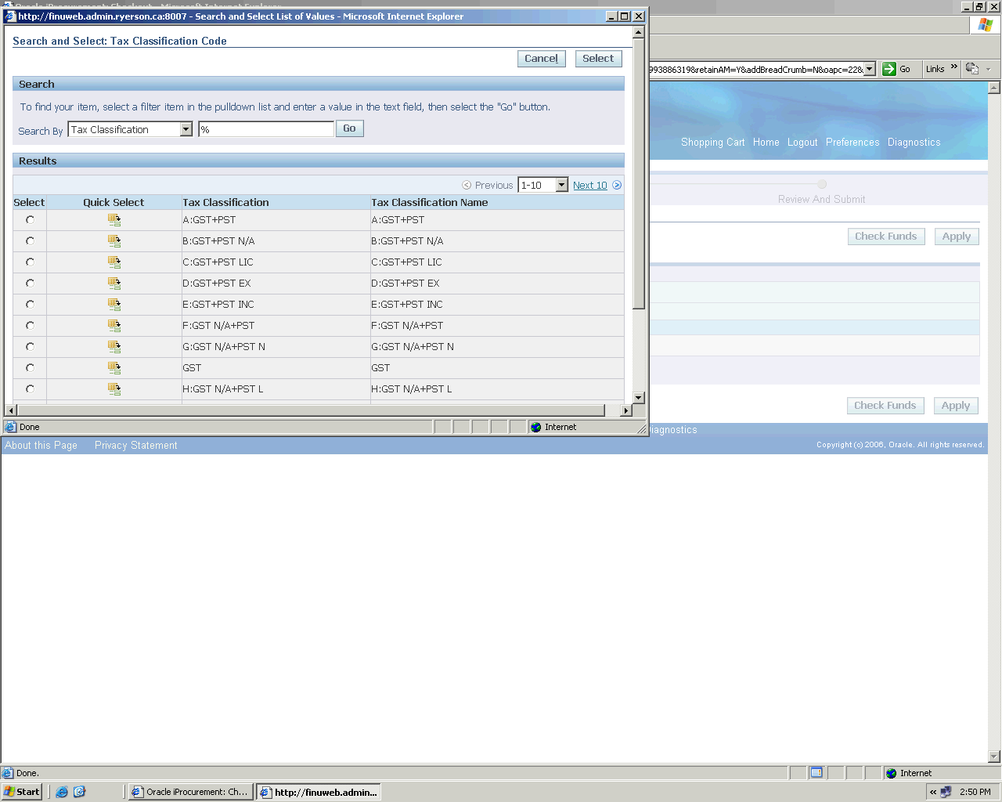Choose the E:GST+PST INC radio button
1002x802 pixels.
[x=30, y=305]
